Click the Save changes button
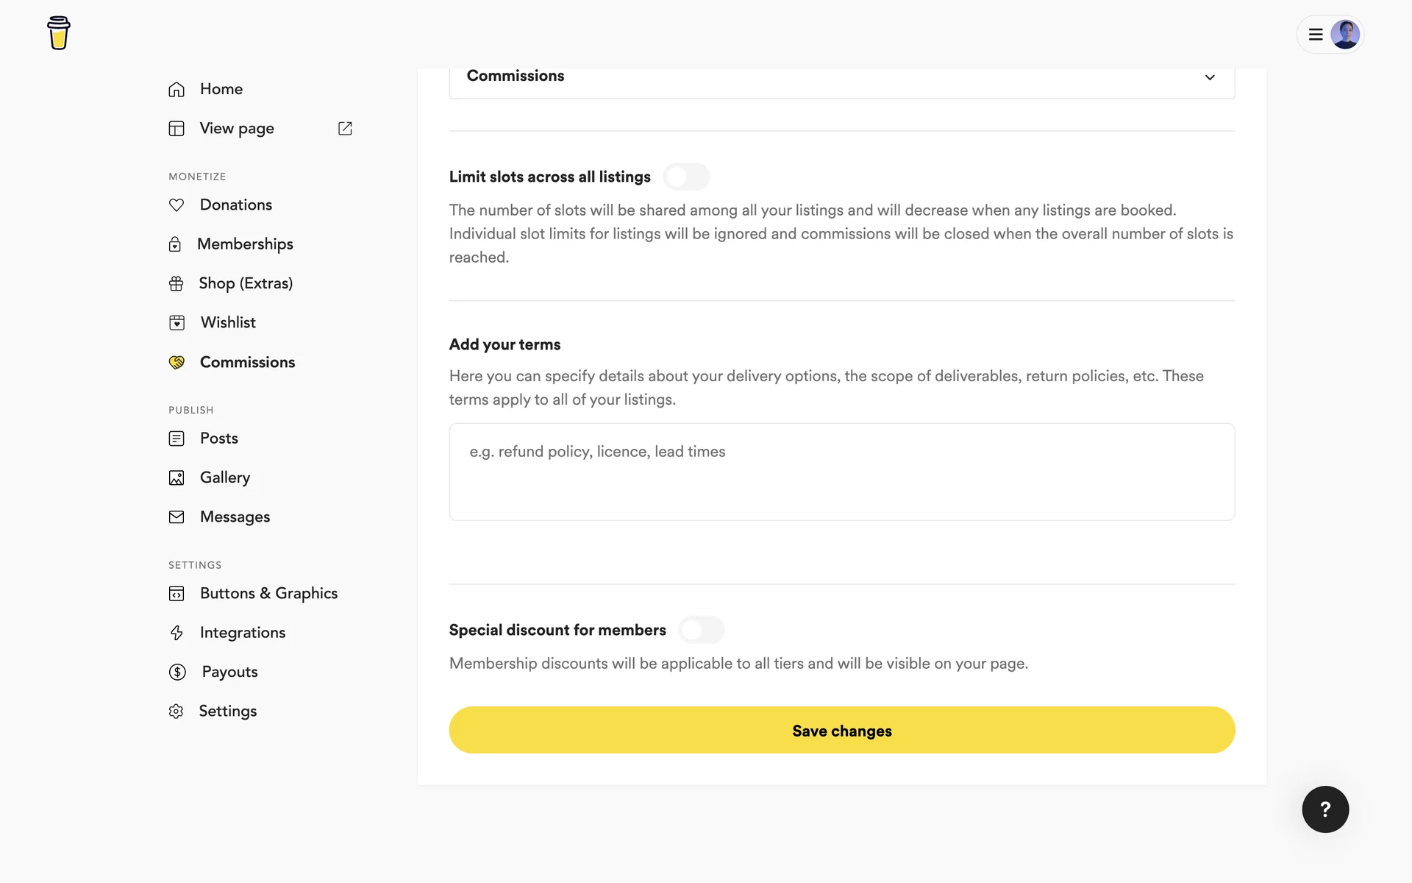The image size is (1412, 883). [x=841, y=730]
